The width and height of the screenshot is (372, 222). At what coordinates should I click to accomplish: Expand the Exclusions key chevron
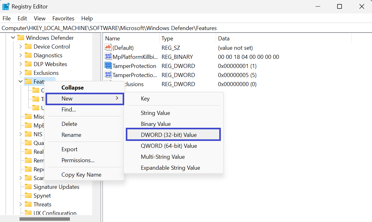[x=21, y=73]
